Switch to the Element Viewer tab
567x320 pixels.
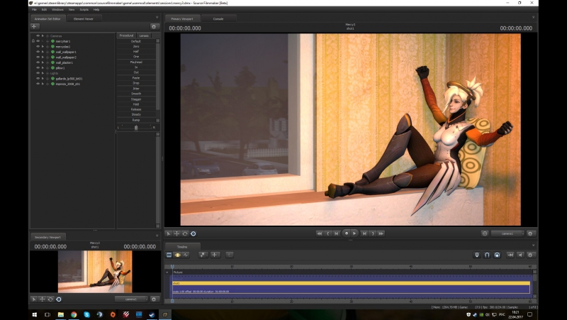pos(84,18)
